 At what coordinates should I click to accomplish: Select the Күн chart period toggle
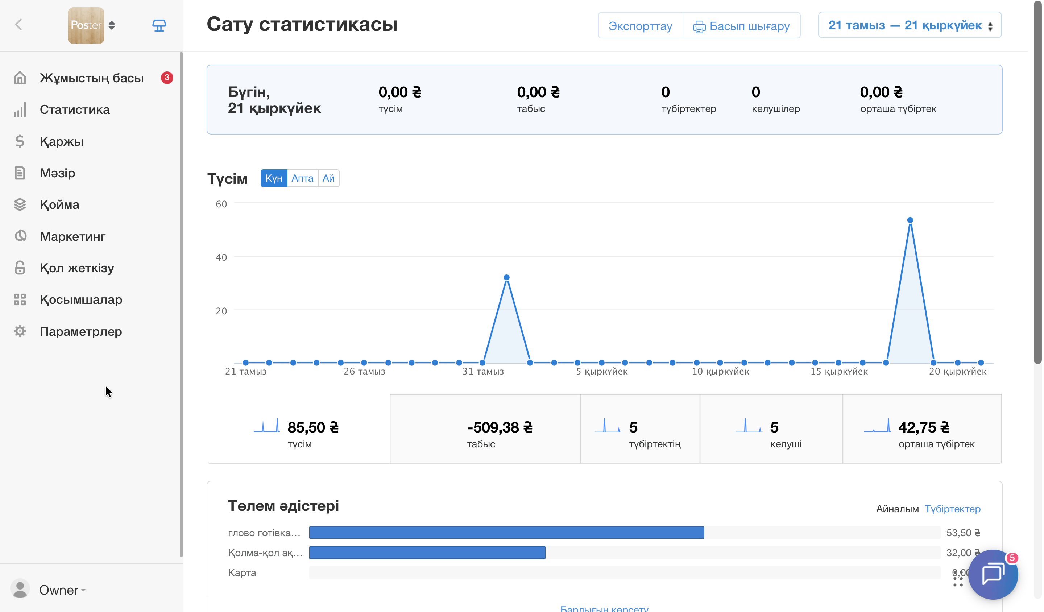(274, 178)
